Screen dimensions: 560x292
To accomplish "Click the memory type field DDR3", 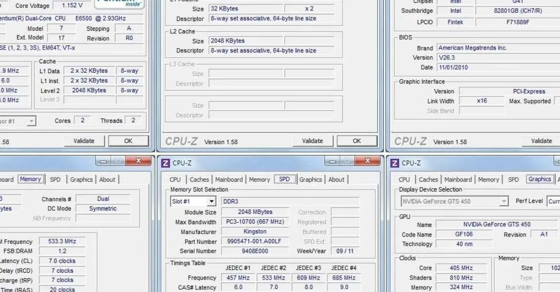I will click(x=290, y=201).
